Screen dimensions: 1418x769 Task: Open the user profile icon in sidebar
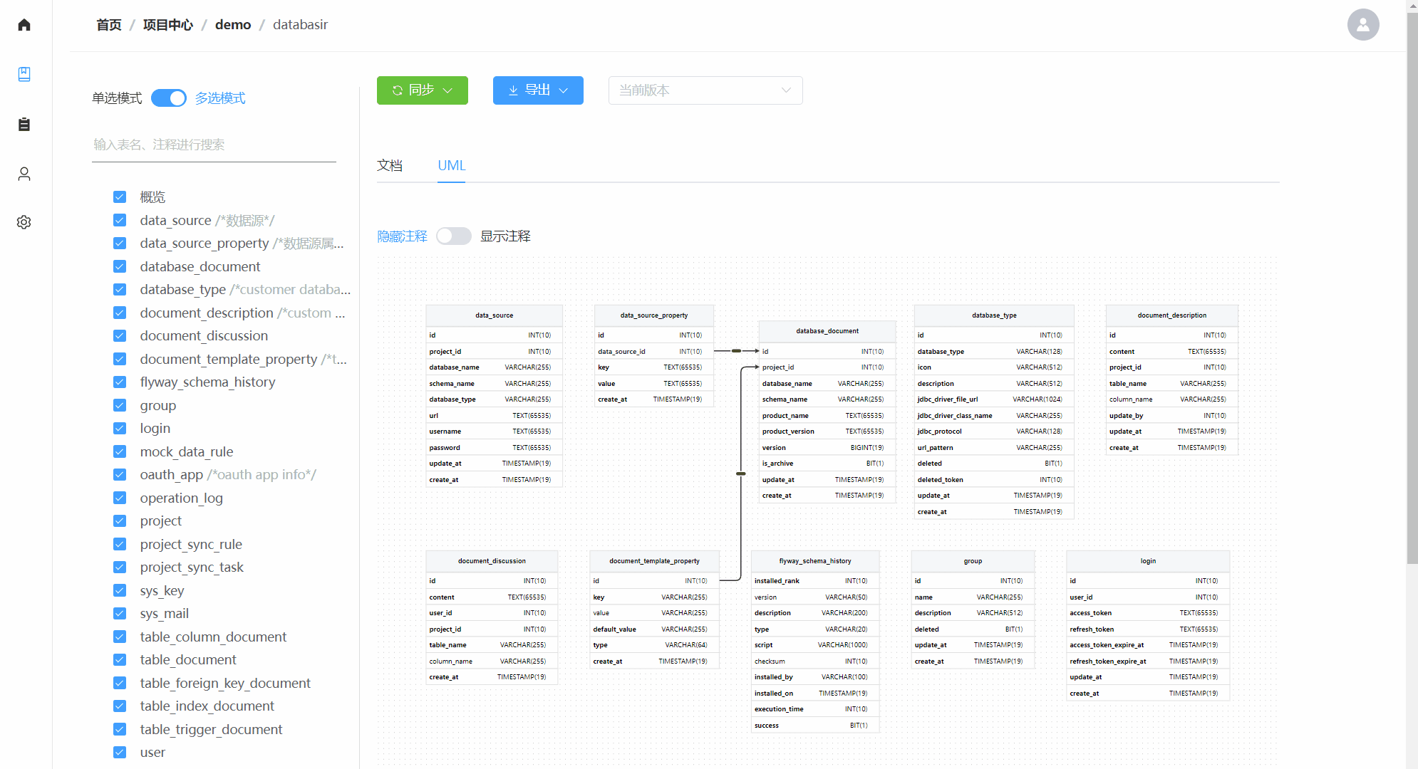coord(24,173)
